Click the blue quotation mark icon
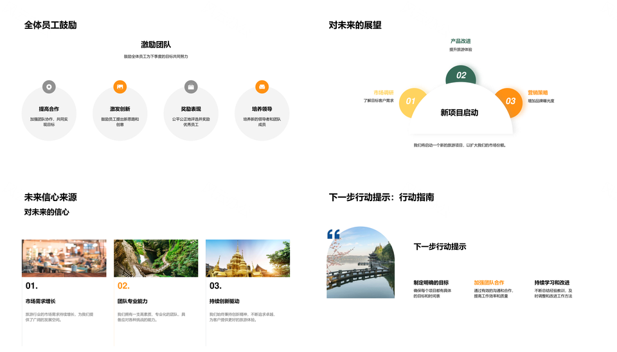The width and height of the screenshot is (617, 352). coord(334,234)
